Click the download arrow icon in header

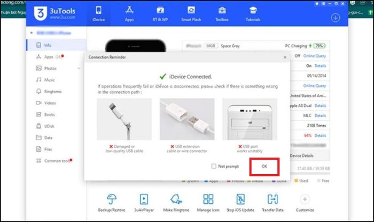tap(336, 18)
